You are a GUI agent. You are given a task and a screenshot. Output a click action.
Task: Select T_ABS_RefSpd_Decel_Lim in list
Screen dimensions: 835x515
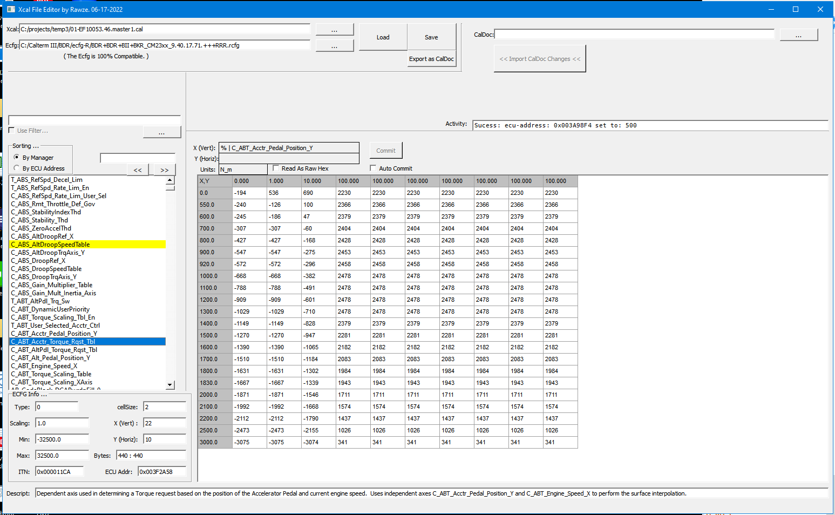click(x=87, y=180)
